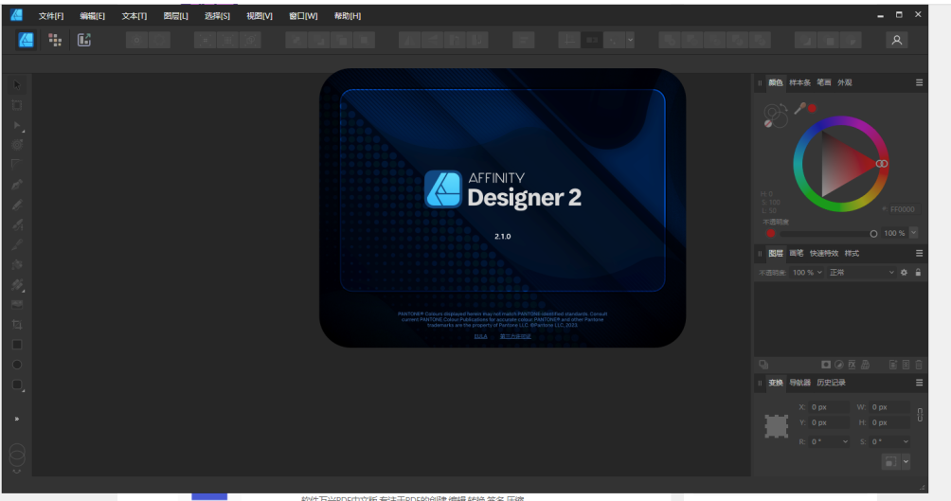Switch to the 历史记录 tab
Image resolution: width=951 pixels, height=501 pixels.
click(831, 383)
